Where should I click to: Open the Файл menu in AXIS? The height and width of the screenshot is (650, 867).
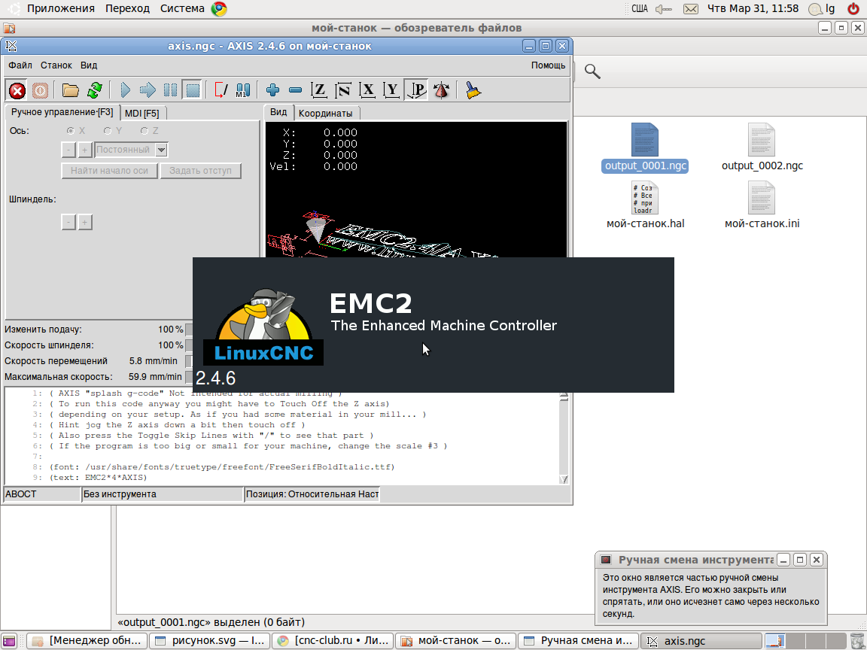[x=20, y=65]
